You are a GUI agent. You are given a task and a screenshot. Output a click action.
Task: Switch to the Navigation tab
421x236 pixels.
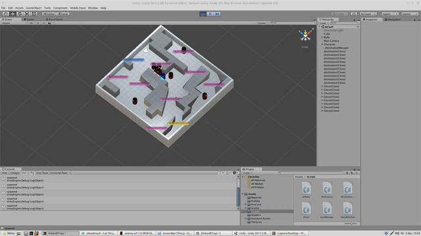tap(392, 19)
